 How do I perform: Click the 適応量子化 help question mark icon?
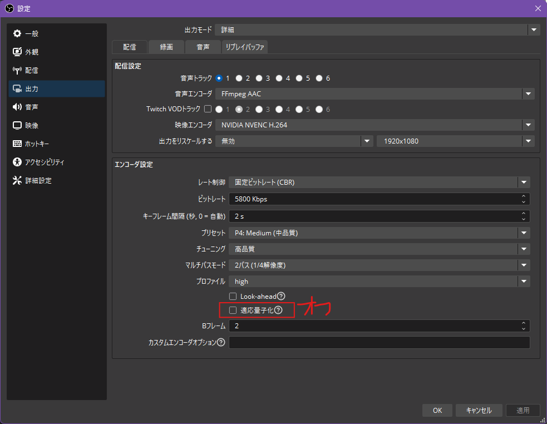tap(278, 310)
